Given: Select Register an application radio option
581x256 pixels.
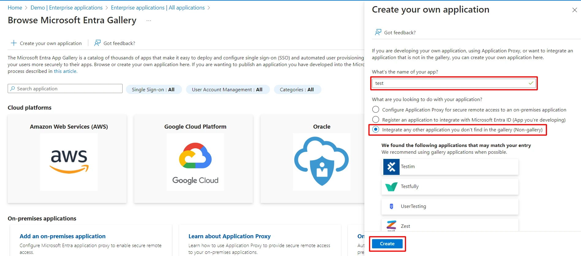Looking at the screenshot, I should point(376,119).
